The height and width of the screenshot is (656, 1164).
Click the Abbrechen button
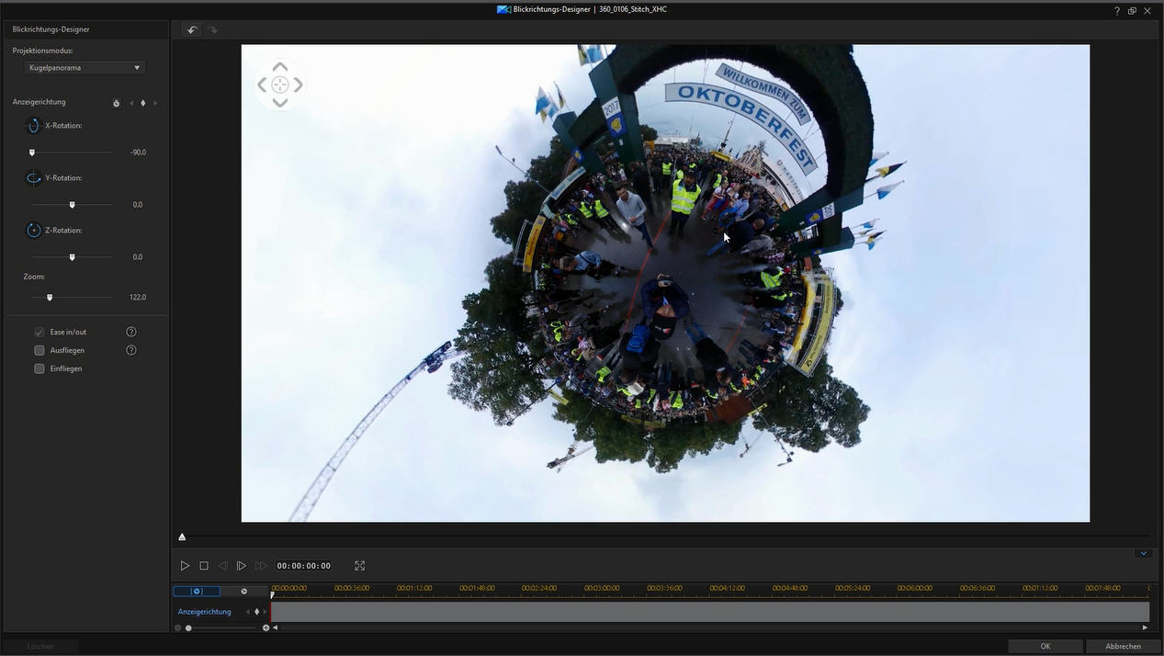click(1123, 647)
